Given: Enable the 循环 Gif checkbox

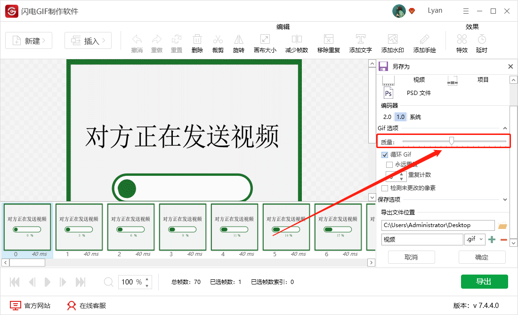Looking at the screenshot, I should [x=384, y=154].
